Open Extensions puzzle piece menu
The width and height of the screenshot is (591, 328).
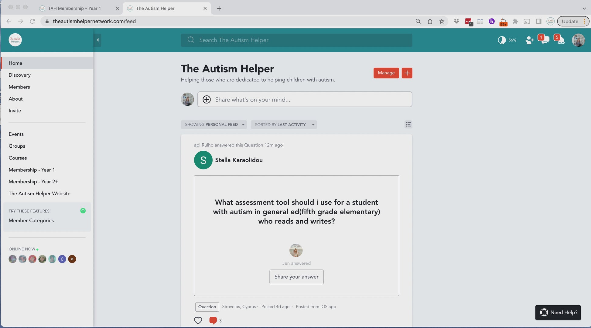click(515, 21)
